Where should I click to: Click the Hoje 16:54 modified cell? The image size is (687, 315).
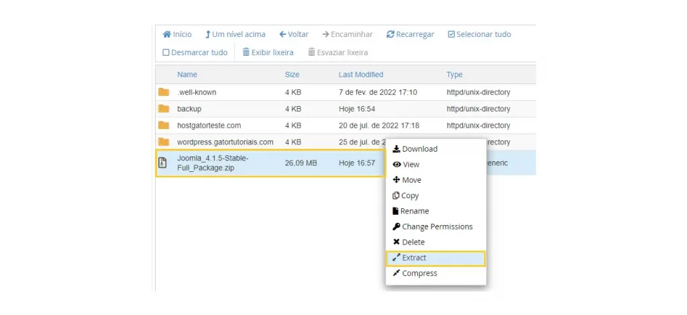point(357,109)
